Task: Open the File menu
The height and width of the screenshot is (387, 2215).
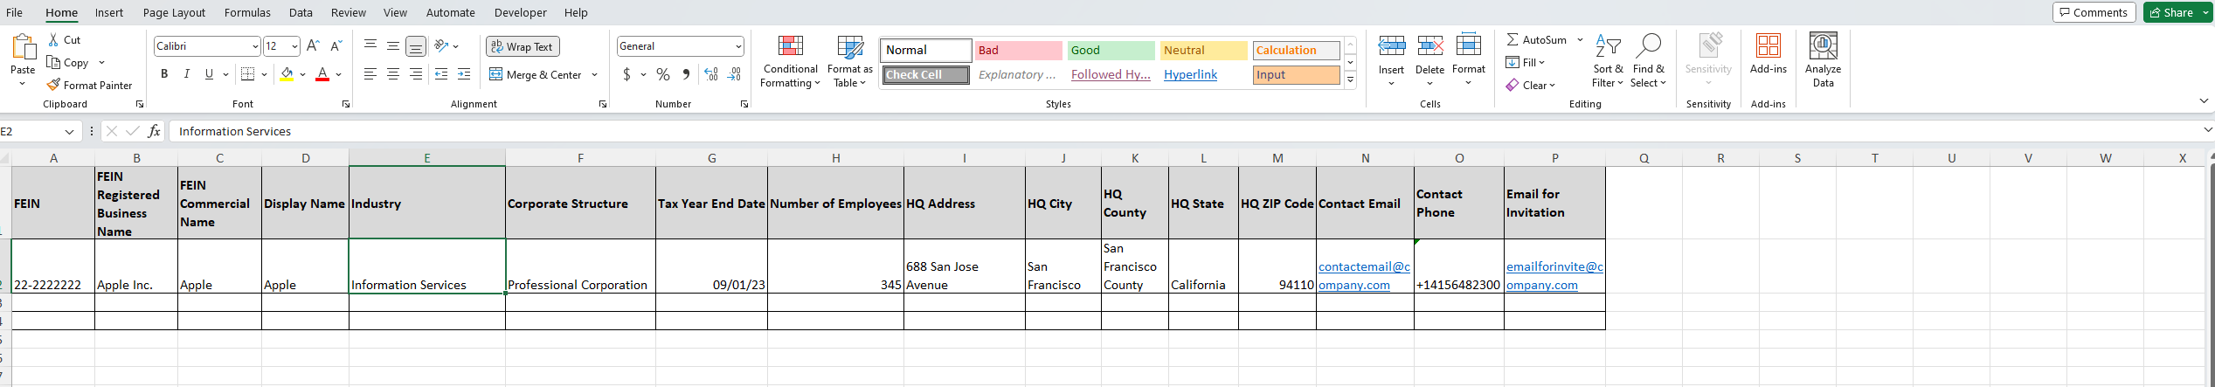Action: coord(14,12)
